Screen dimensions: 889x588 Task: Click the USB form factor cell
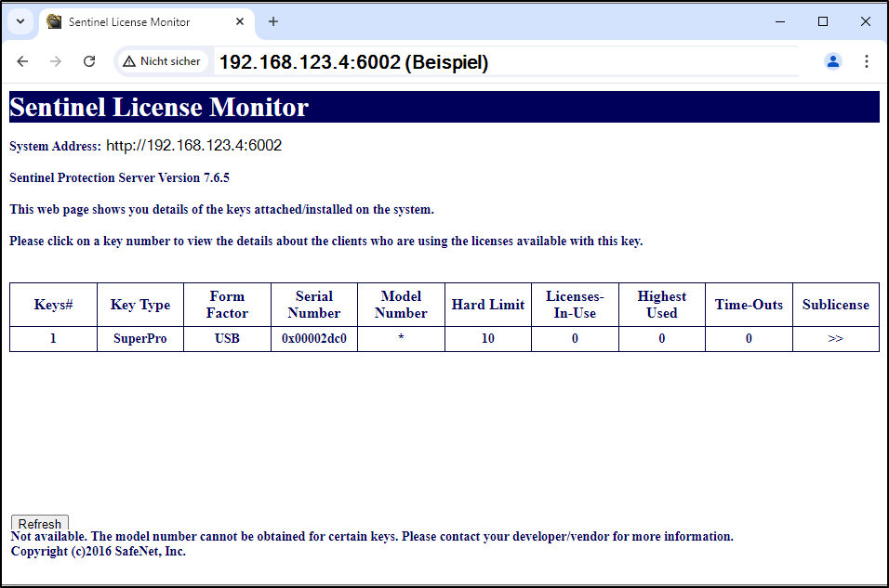click(227, 339)
